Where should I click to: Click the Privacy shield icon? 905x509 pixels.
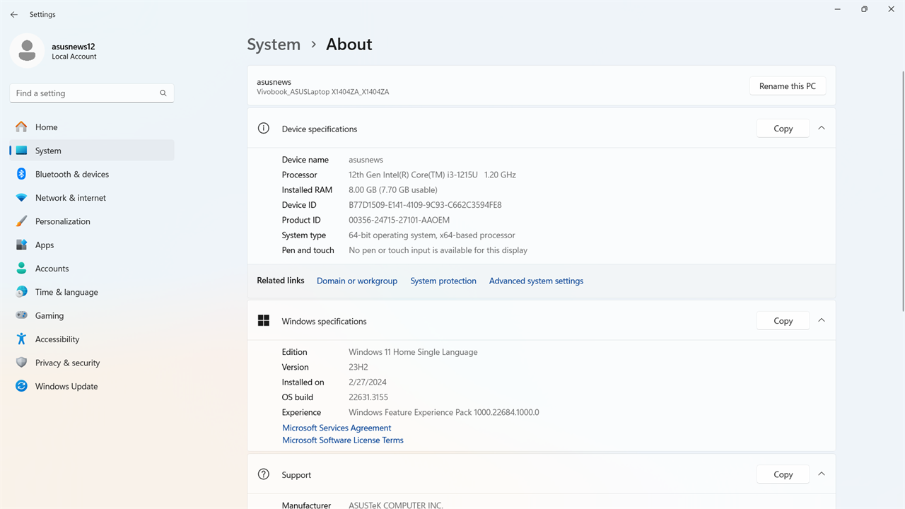tap(21, 363)
